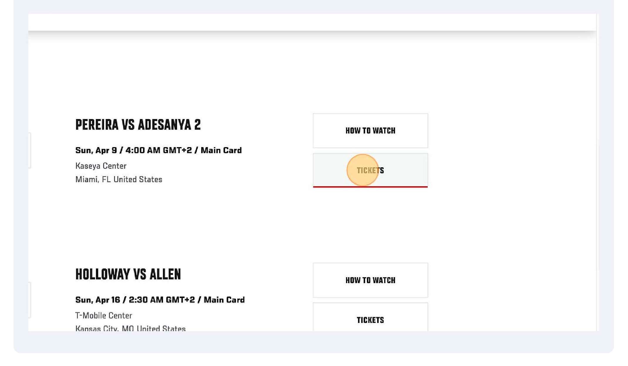628x366 pixels.
Task: Click TICKETS for Holloway vs Allen
Action: click(370, 320)
